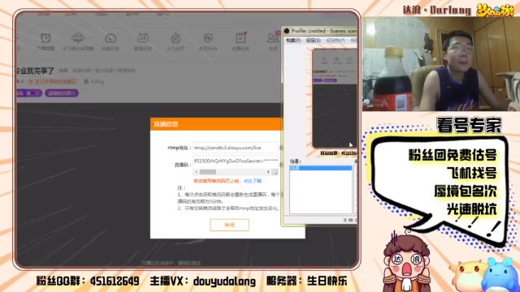Open the alarm clock broadcast reminder icon

coord(45,38)
